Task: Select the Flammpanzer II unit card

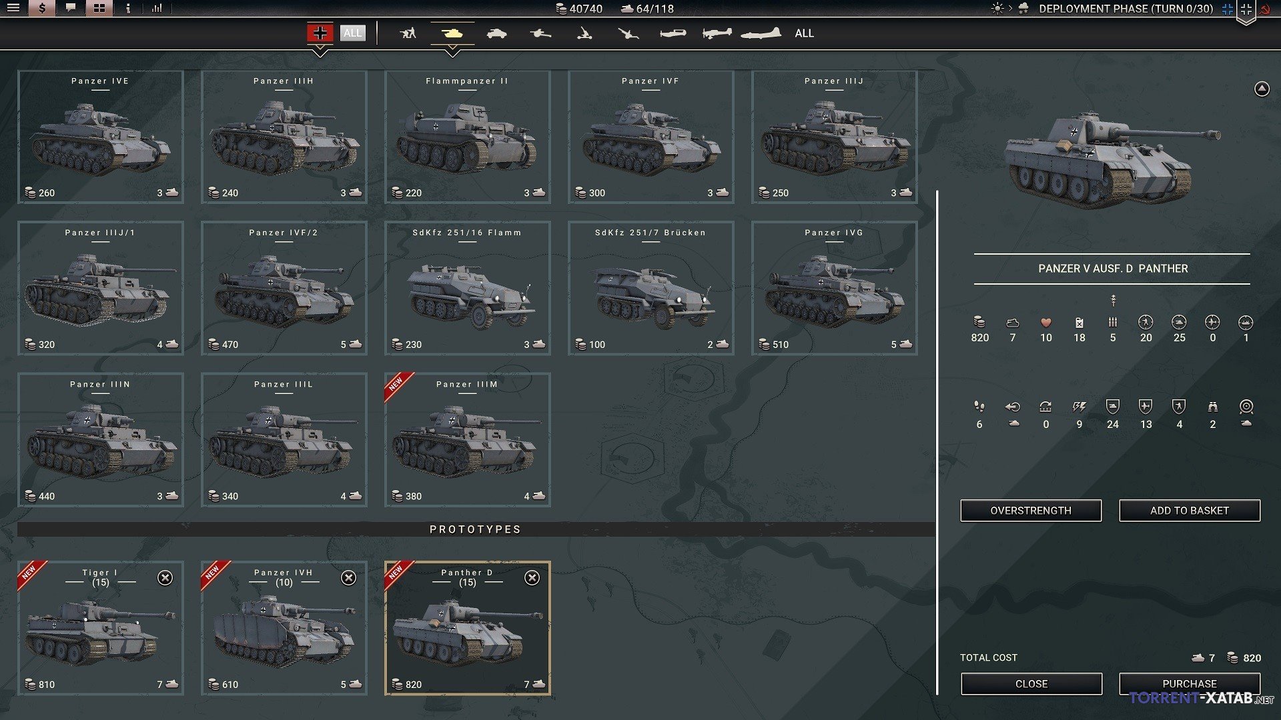Action: pyautogui.click(x=468, y=137)
